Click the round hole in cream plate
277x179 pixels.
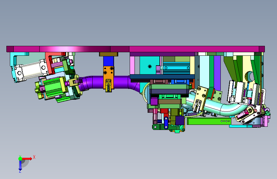250,76
